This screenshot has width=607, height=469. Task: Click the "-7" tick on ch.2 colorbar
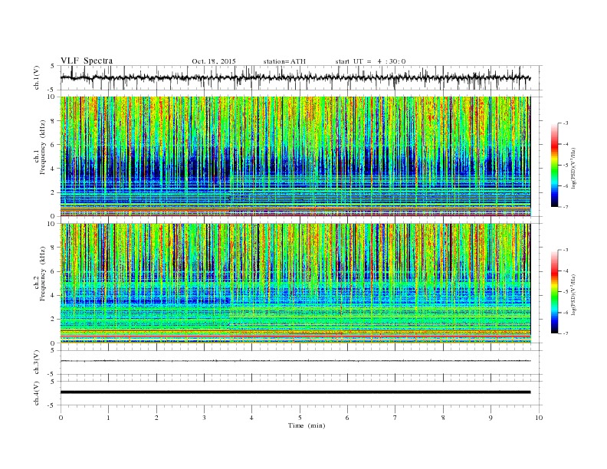coord(565,333)
